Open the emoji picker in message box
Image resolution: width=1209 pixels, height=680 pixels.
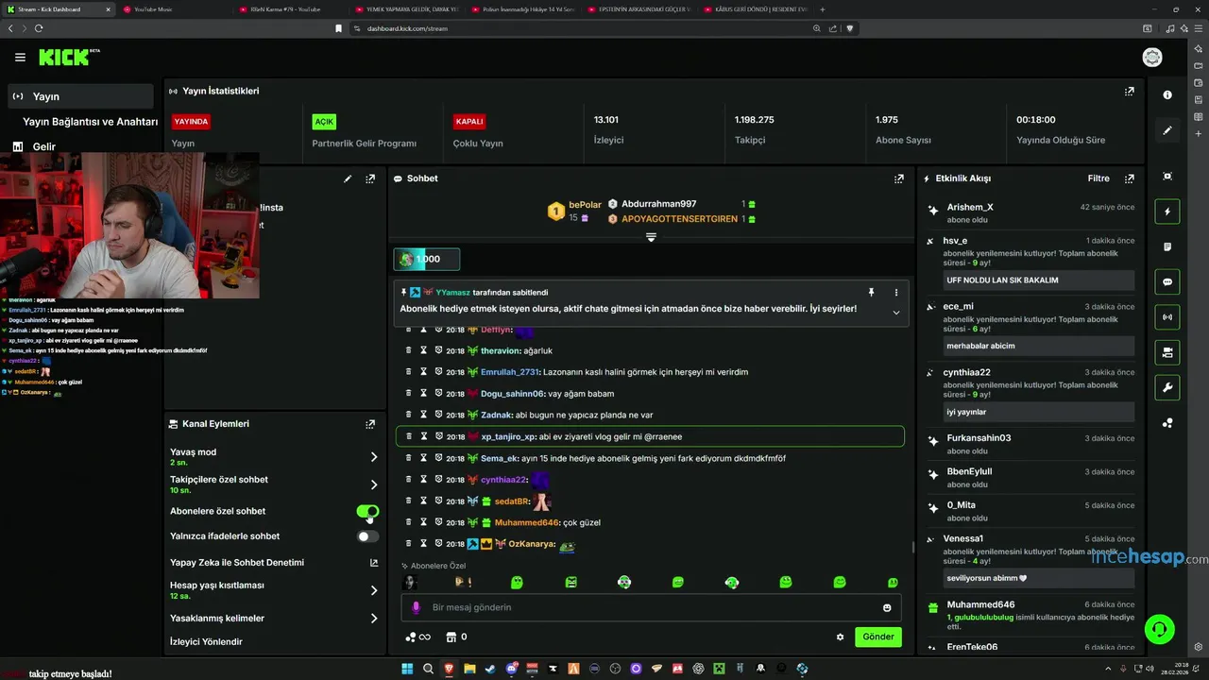click(x=887, y=608)
